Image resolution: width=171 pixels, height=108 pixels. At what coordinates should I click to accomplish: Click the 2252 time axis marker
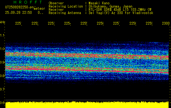(35, 23)
